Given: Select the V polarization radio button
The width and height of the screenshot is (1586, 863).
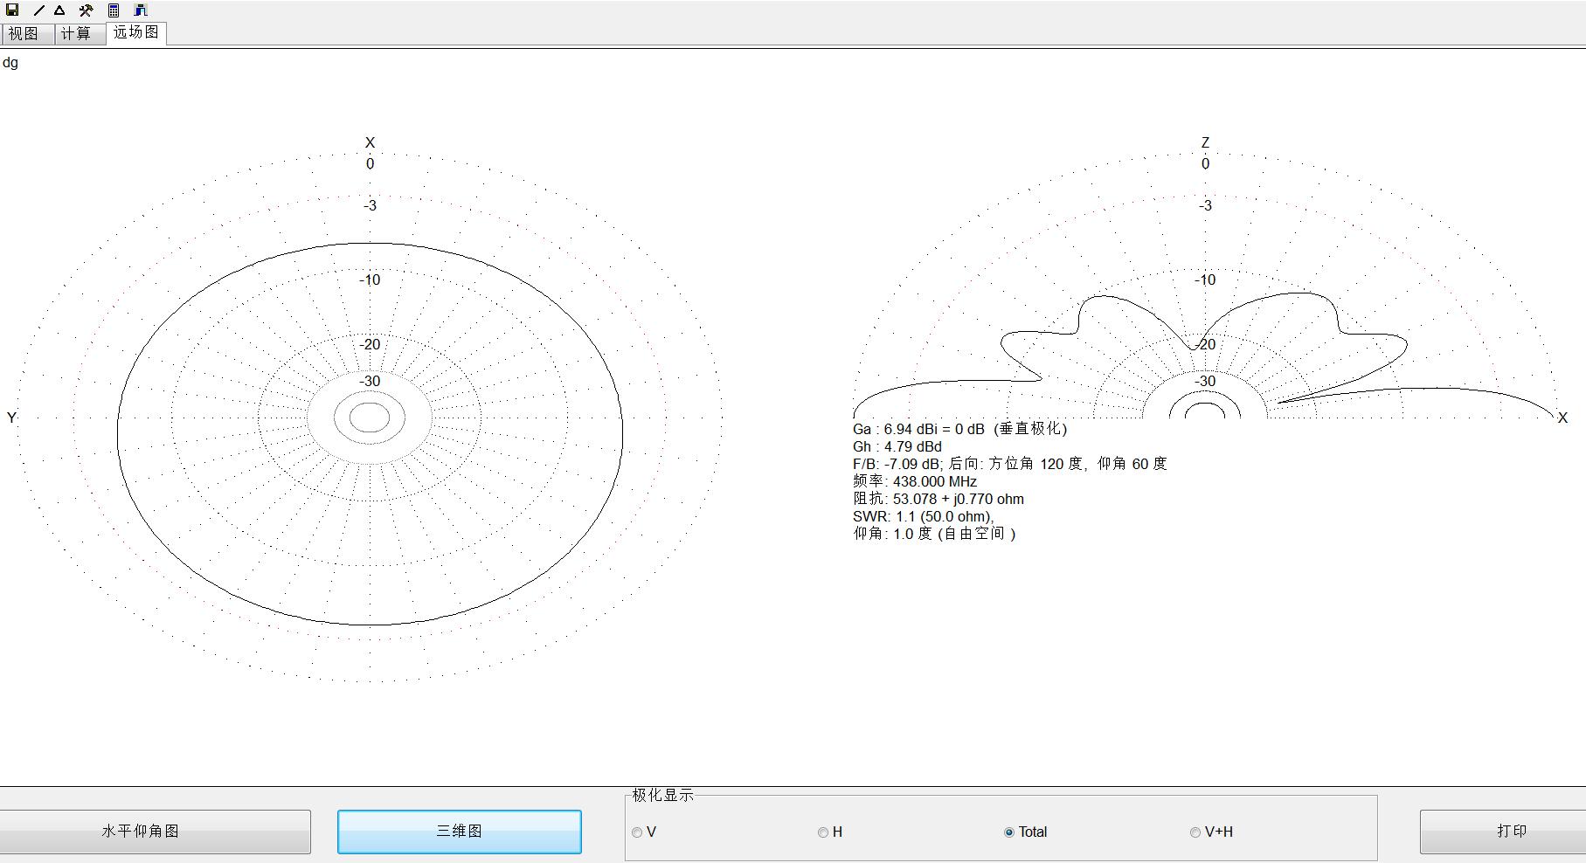Looking at the screenshot, I should pyautogui.click(x=637, y=832).
